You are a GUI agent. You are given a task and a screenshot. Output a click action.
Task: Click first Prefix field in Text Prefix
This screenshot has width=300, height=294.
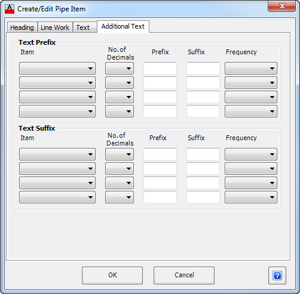[160, 68]
